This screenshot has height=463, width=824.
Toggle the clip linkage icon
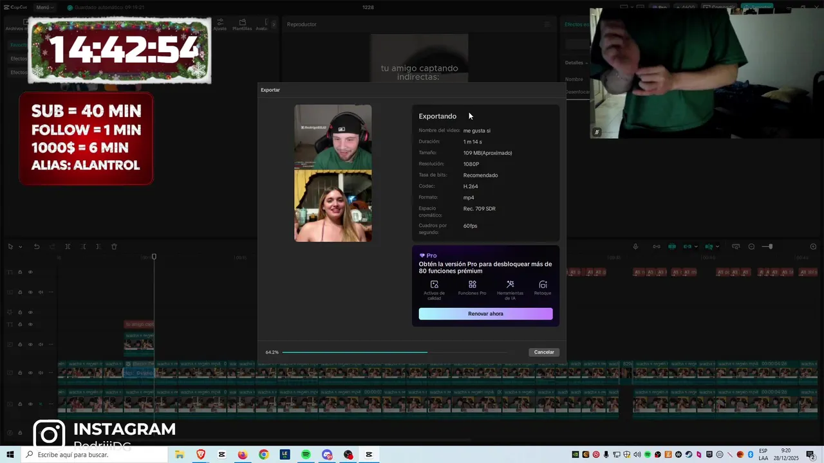tap(687, 247)
